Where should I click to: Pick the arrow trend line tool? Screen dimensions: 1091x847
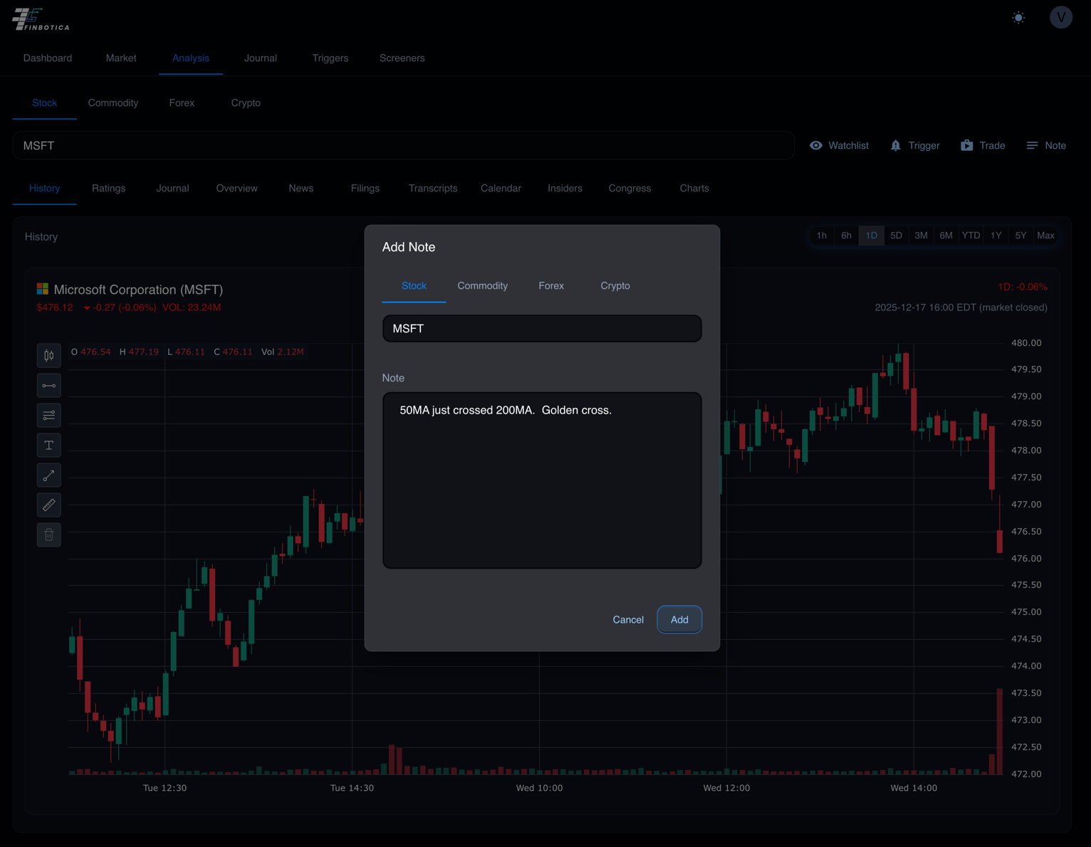point(48,475)
